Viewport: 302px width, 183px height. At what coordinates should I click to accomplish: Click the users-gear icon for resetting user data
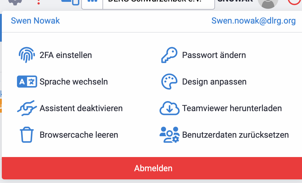click(169, 135)
